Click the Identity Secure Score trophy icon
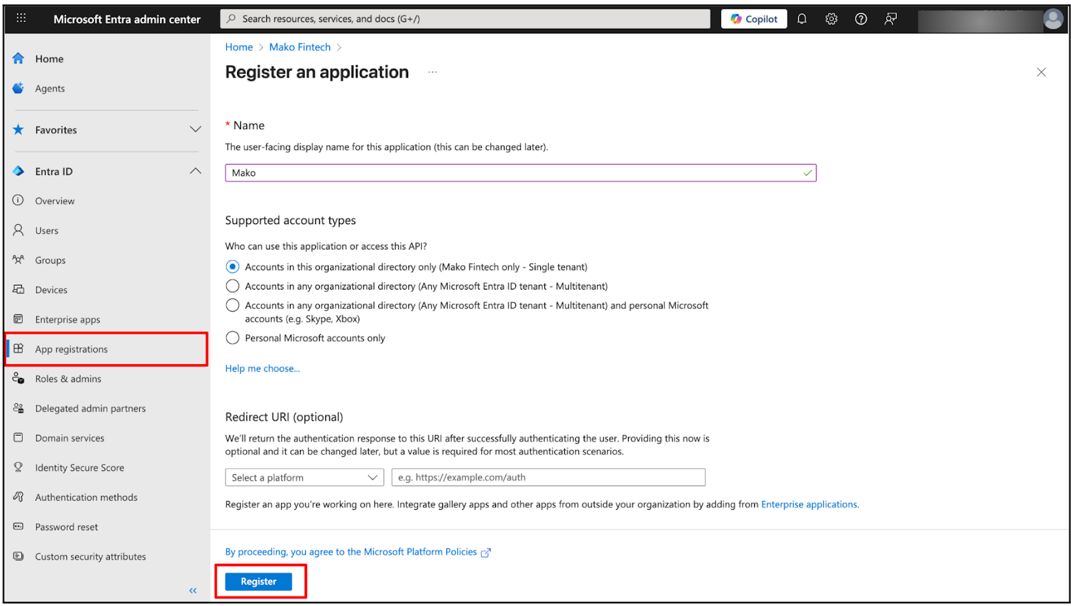This screenshot has height=606, width=1071. tap(19, 467)
